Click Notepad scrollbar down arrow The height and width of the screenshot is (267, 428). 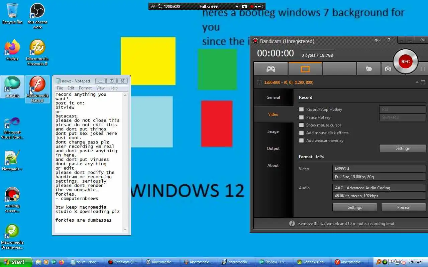tap(125, 230)
